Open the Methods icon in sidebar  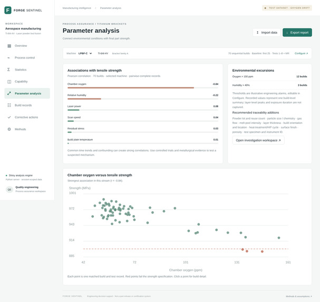(x=9, y=129)
